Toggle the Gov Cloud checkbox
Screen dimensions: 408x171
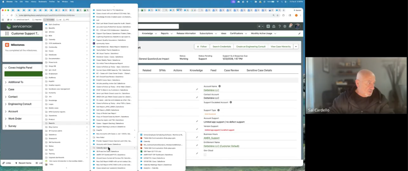(x=205, y=154)
